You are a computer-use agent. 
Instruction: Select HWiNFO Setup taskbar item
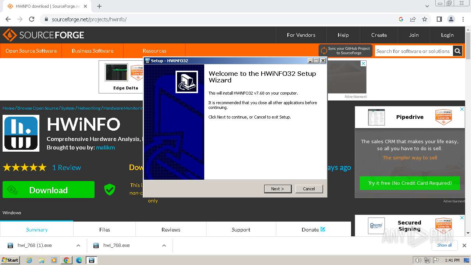click(92, 260)
